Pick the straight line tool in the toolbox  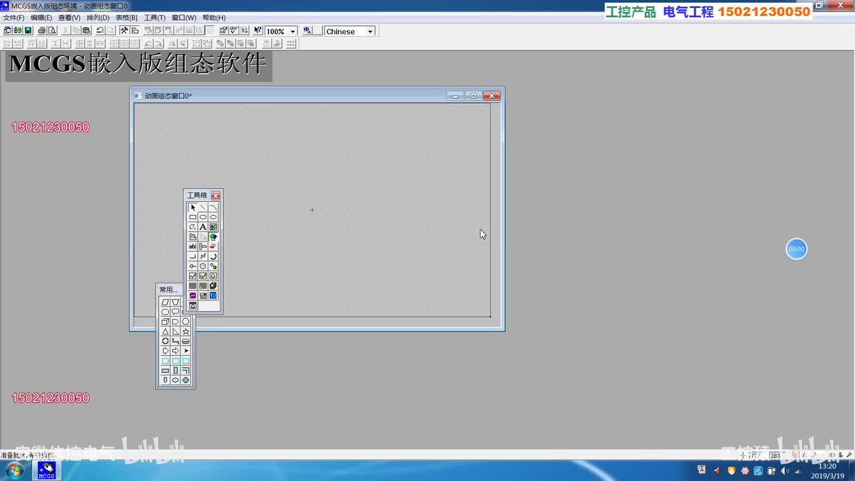tap(203, 208)
